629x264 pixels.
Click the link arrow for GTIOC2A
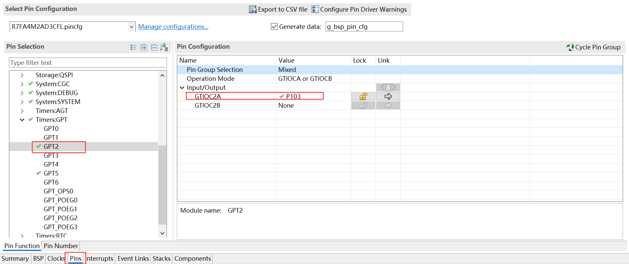[388, 96]
